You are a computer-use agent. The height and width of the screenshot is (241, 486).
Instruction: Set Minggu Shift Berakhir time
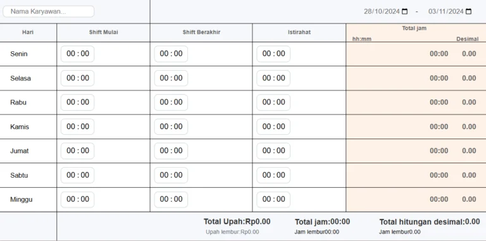[x=171, y=199]
